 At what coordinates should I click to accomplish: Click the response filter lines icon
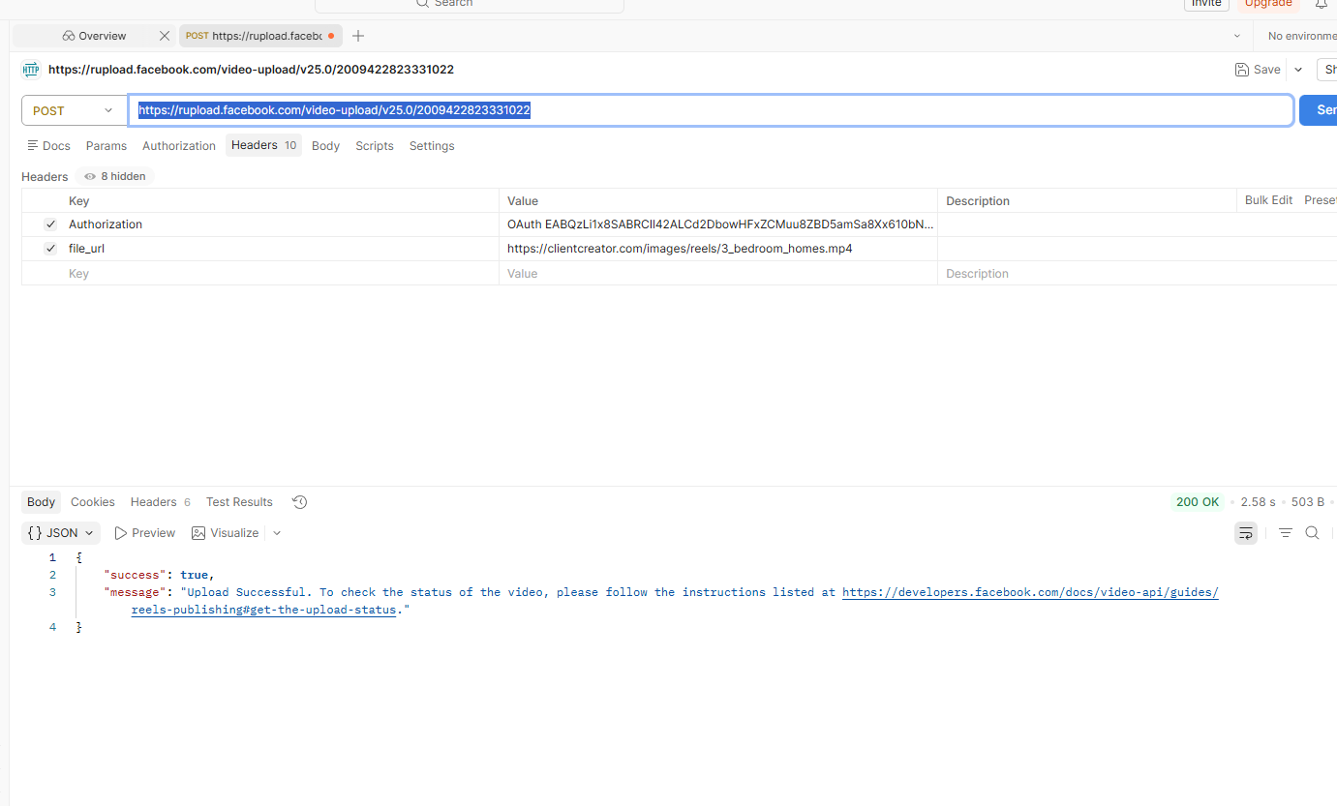1285,533
